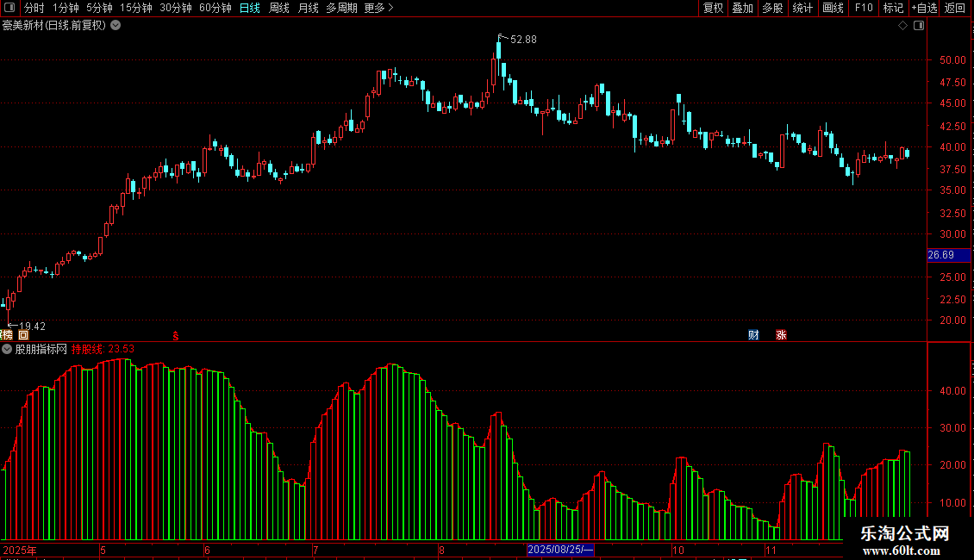The image size is (974, 560).
Task: Open the dropdown next to 豪美新材 title
Action: [116, 26]
